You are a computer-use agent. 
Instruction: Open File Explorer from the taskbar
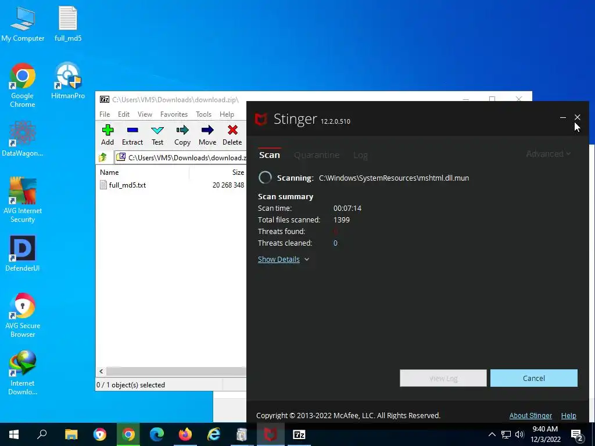[71, 434]
